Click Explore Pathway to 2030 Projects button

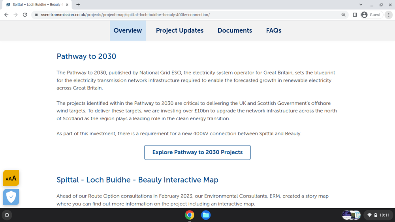click(197, 152)
